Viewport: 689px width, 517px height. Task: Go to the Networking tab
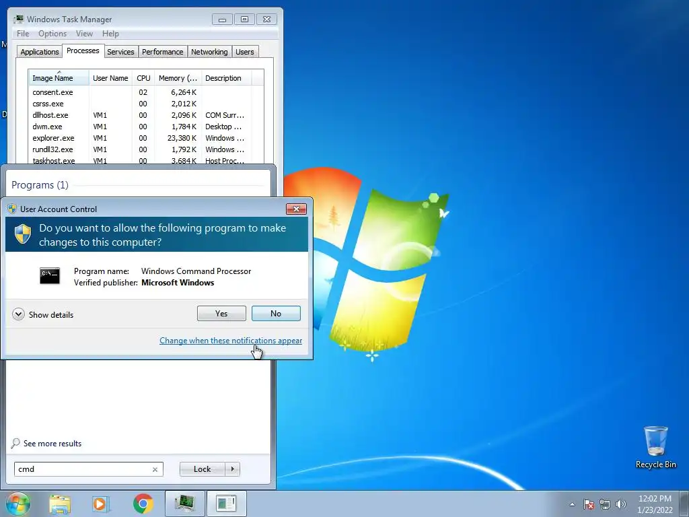[x=209, y=51]
